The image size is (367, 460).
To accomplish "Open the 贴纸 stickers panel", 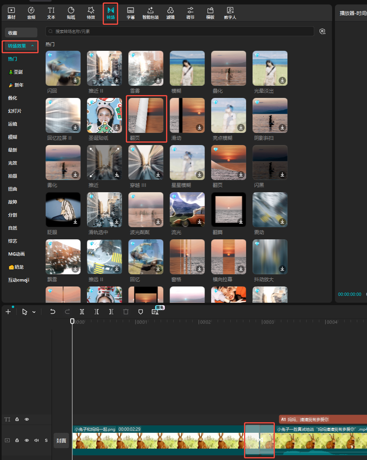I will pos(71,13).
